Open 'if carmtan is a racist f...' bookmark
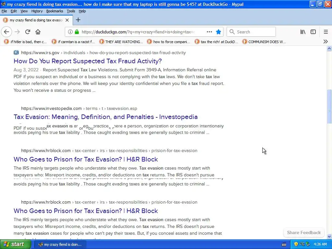The image size is (332, 249). (x=73, y=42)
